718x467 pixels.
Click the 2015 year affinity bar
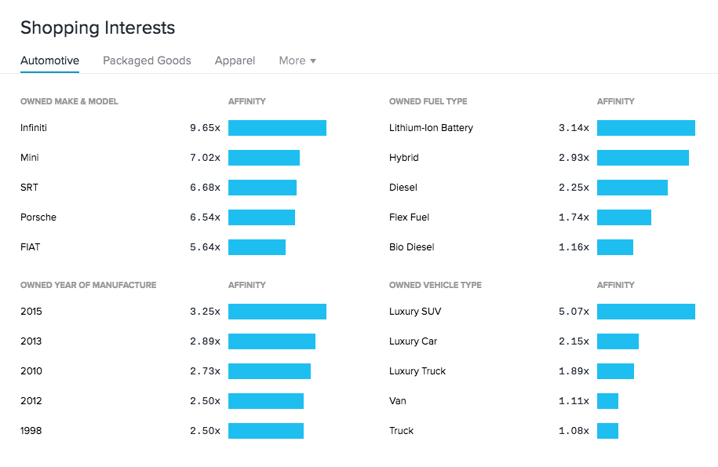[277, 312]
